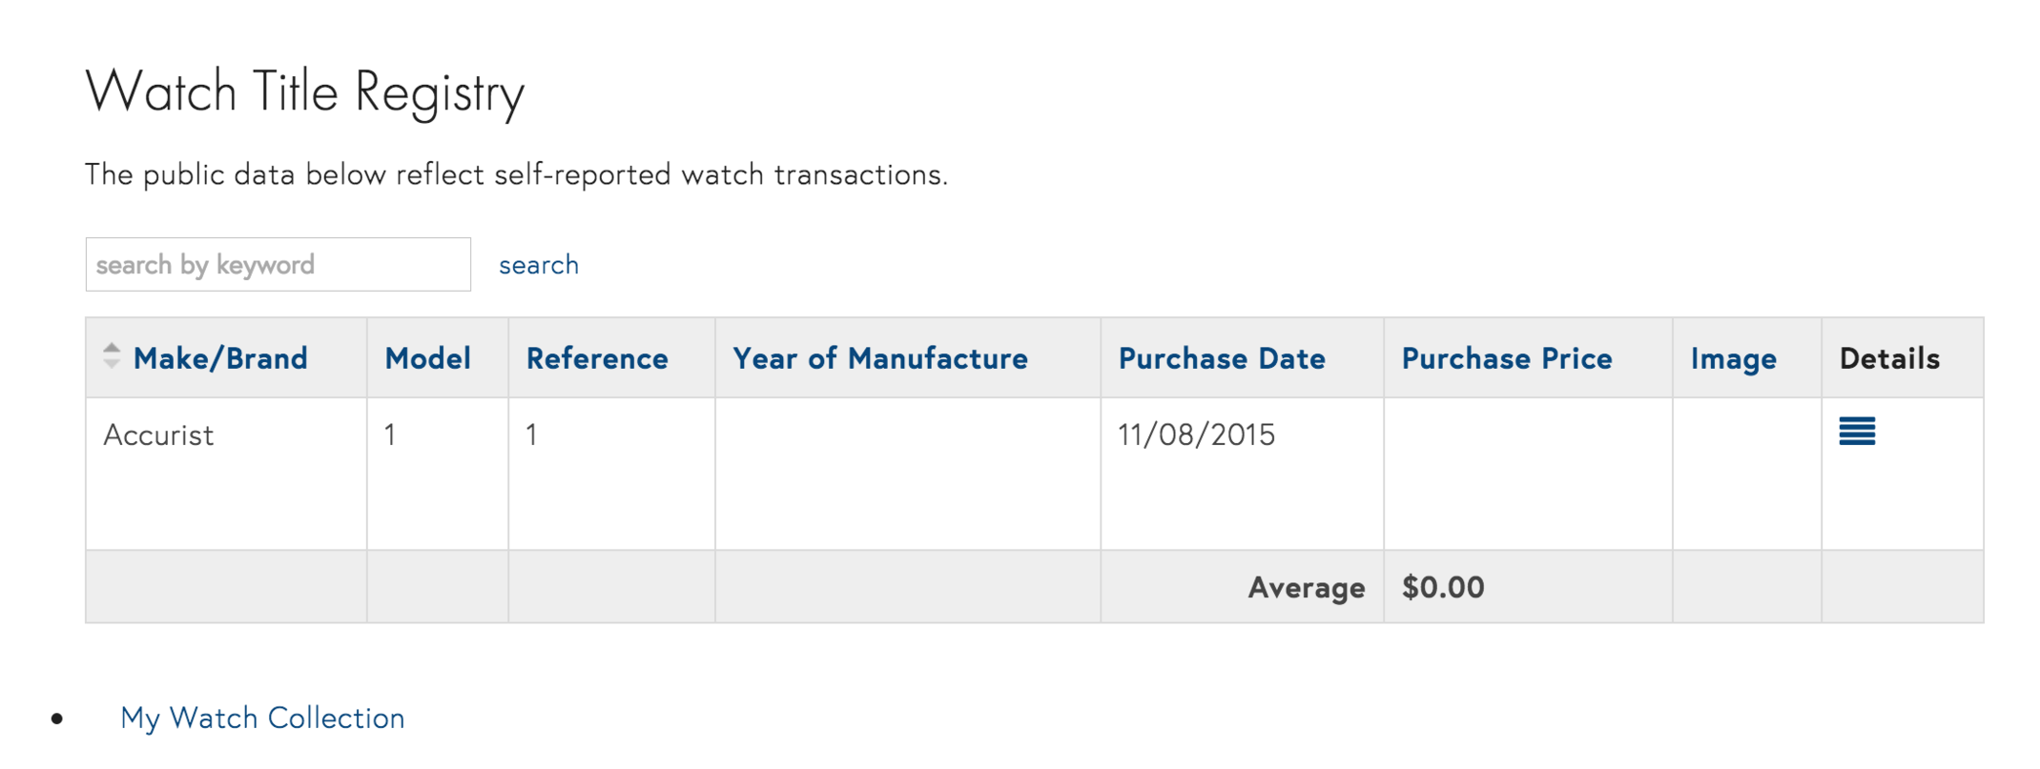Viewport: 2040px width, 769px height.
Task: Click the Details column header
Action: [1889, 358]
